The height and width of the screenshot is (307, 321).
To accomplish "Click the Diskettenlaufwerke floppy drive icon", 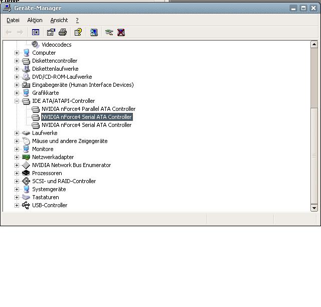I will point(26,69).
